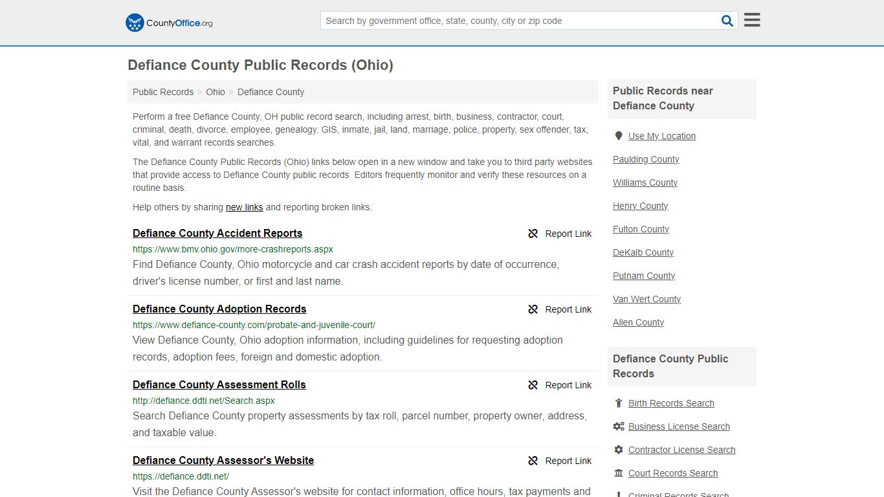Open Defiance County Accident Reports
Screen dimensions: 884x497
pyautogui.click(x=217, y=233)
